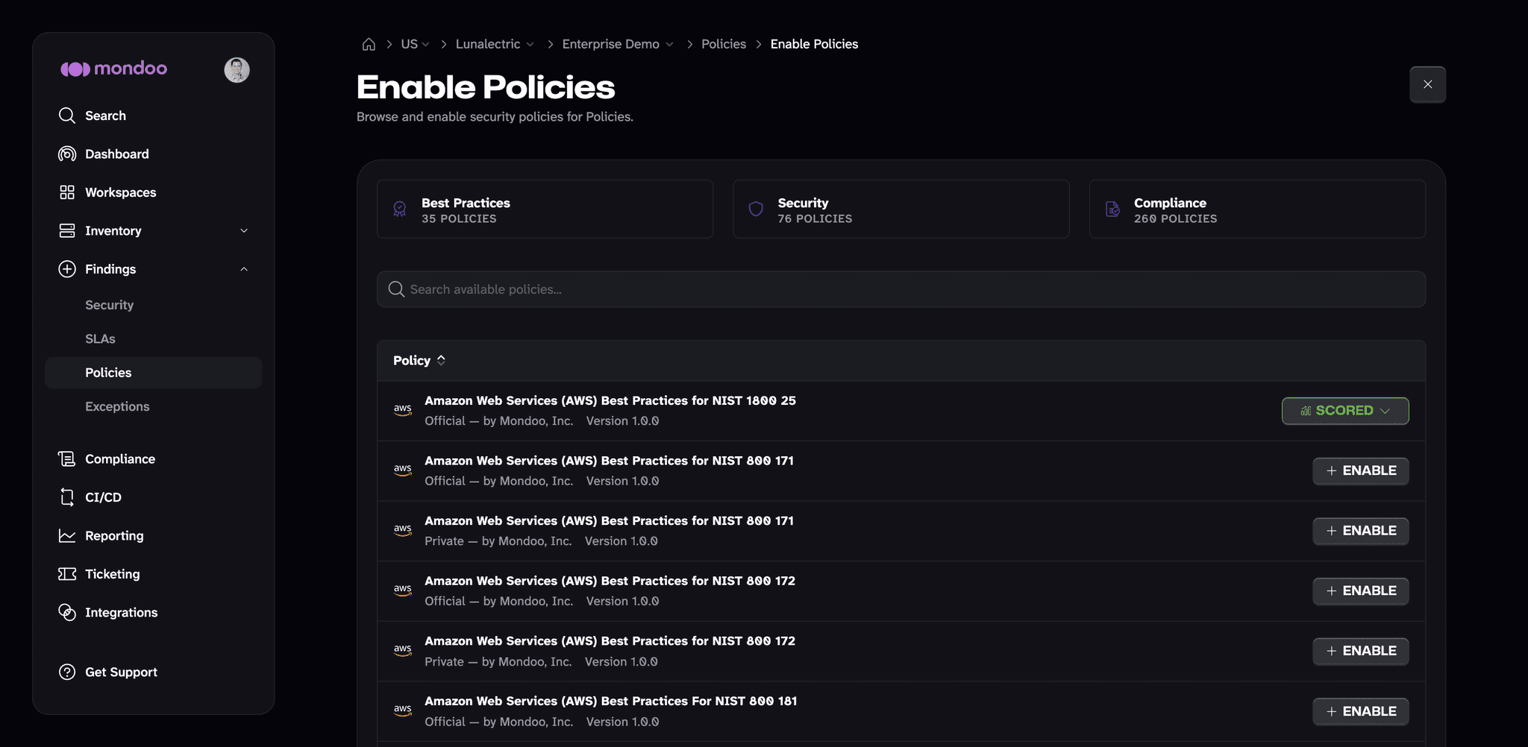
Task: Select Policies in the sidebar
Action: pos(153,373)
